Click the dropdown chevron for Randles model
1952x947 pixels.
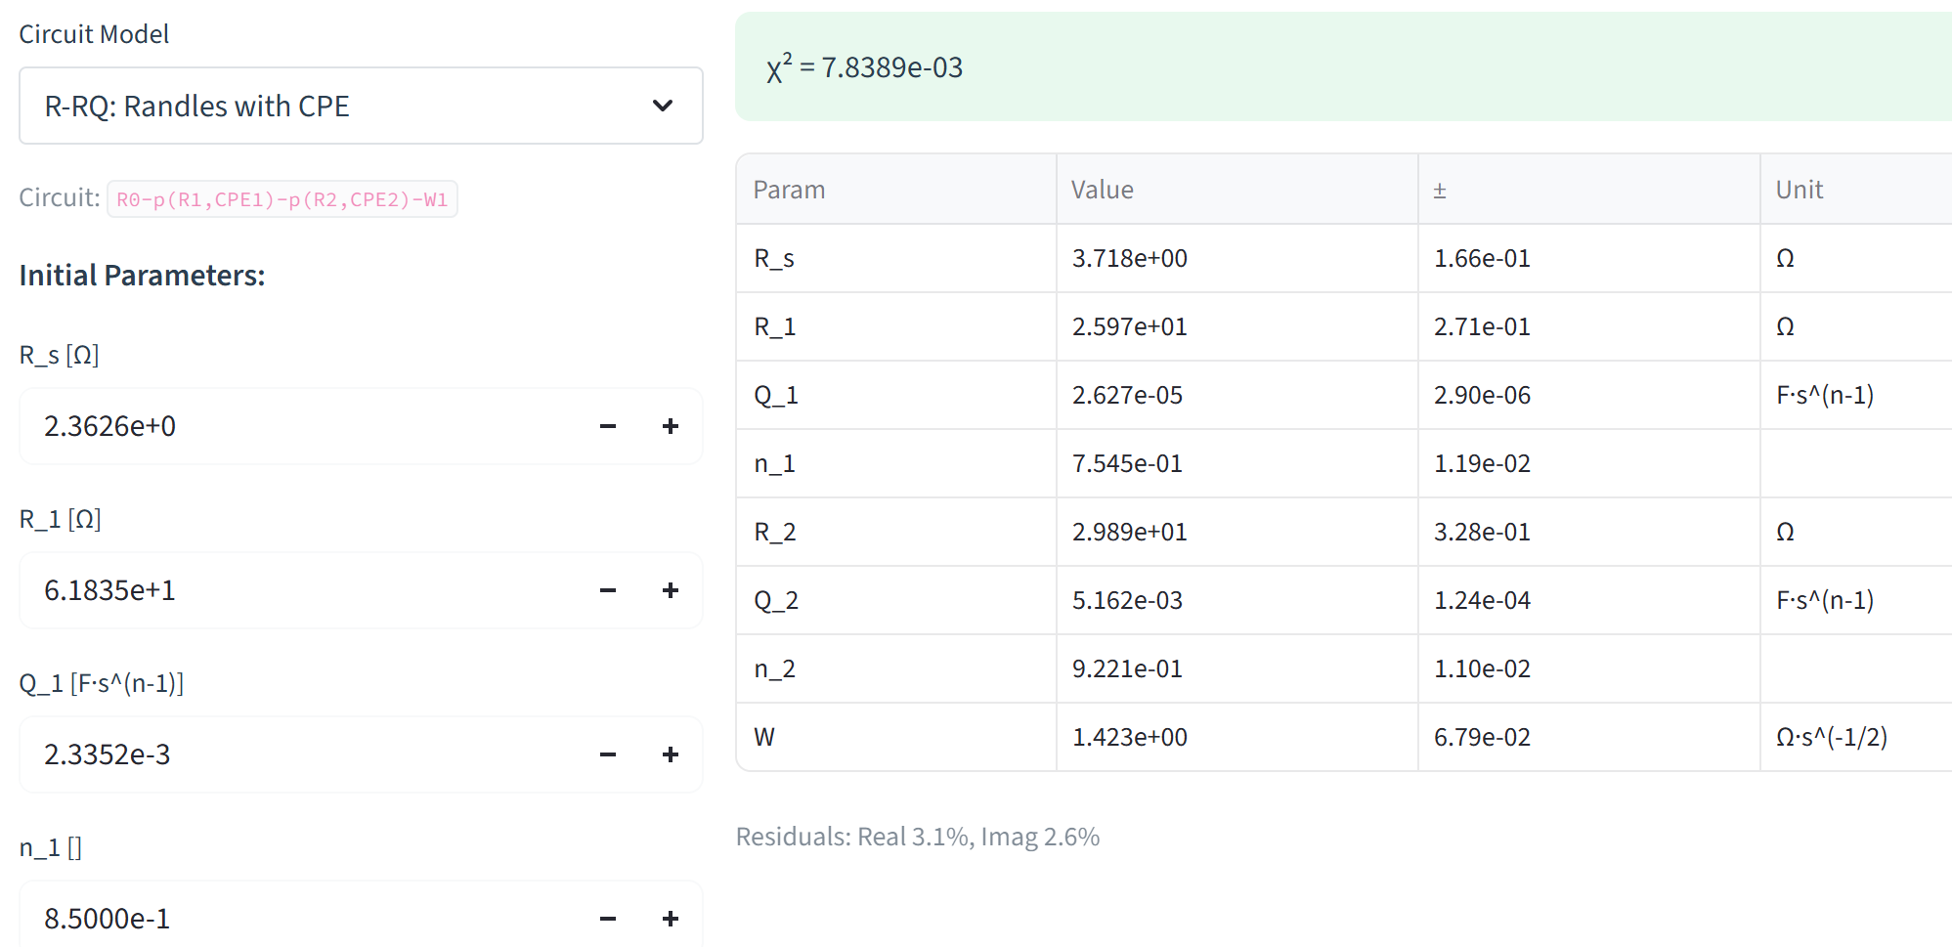[663, 106]
